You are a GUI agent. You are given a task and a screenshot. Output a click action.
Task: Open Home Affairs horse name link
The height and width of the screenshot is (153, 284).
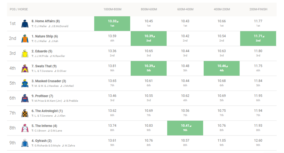[45, 21]
